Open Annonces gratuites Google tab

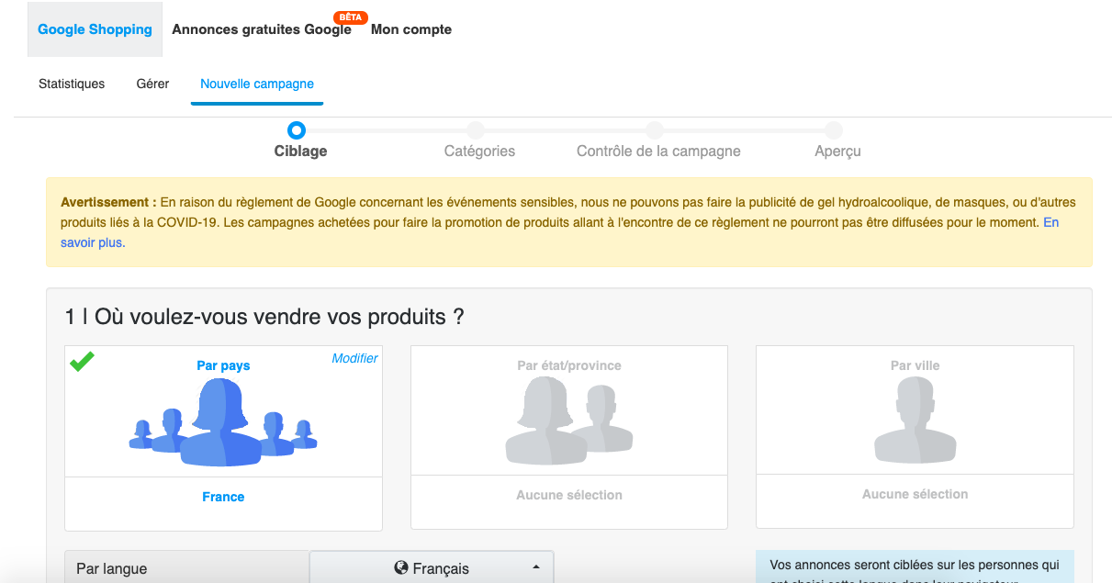click(262, 29)
